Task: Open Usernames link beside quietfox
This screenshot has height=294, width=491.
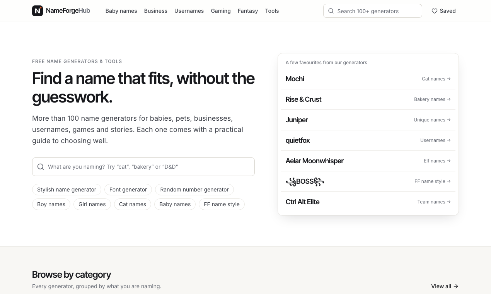Action: (435, 140)
